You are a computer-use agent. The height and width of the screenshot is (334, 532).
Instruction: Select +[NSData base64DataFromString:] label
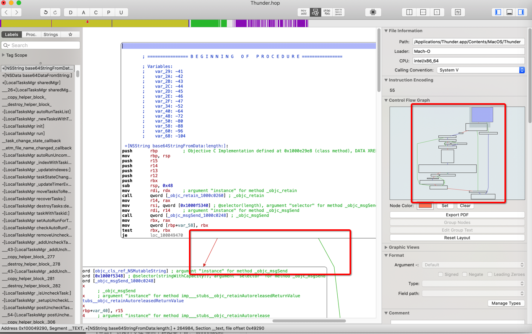[37, 75]
